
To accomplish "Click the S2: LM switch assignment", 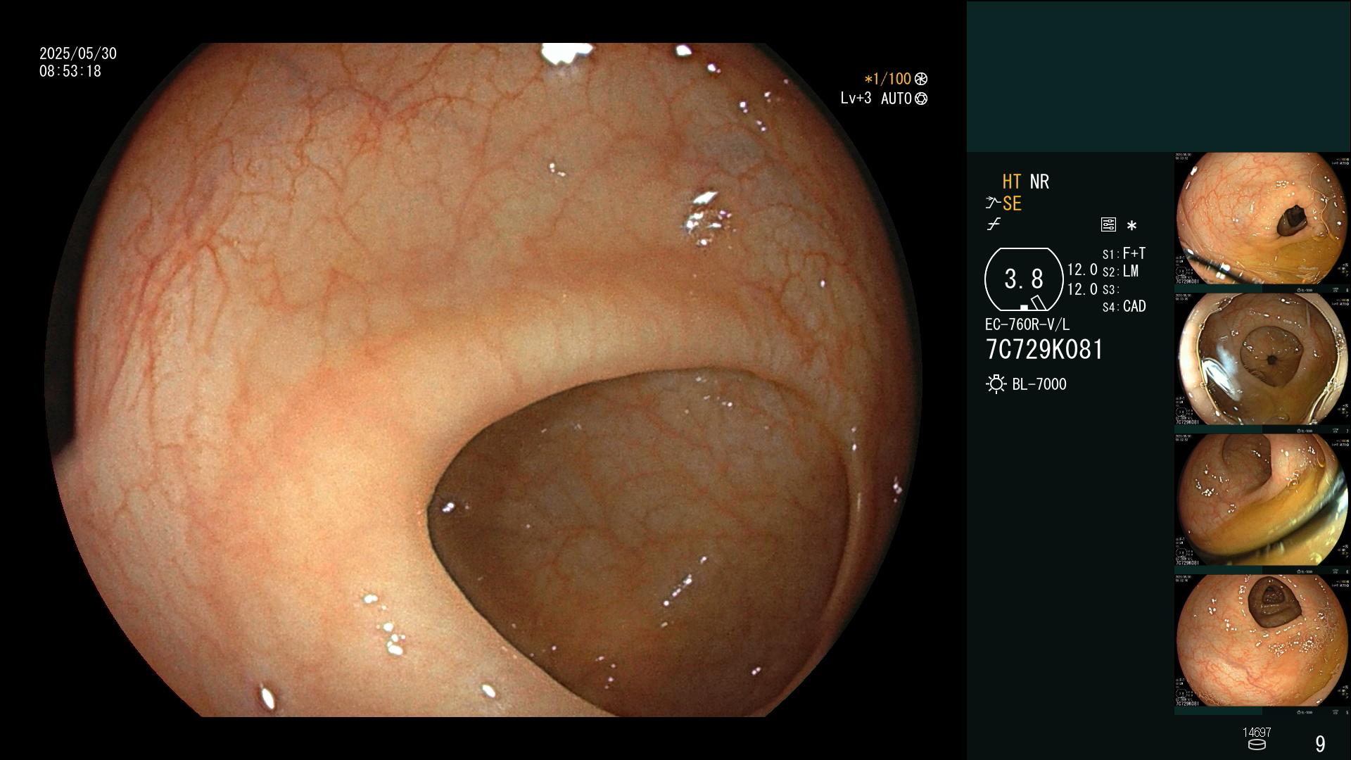I will (1120, 272).
